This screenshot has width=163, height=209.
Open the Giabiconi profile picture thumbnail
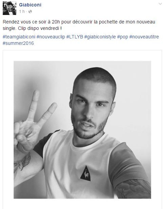click(x=9, y=8)
